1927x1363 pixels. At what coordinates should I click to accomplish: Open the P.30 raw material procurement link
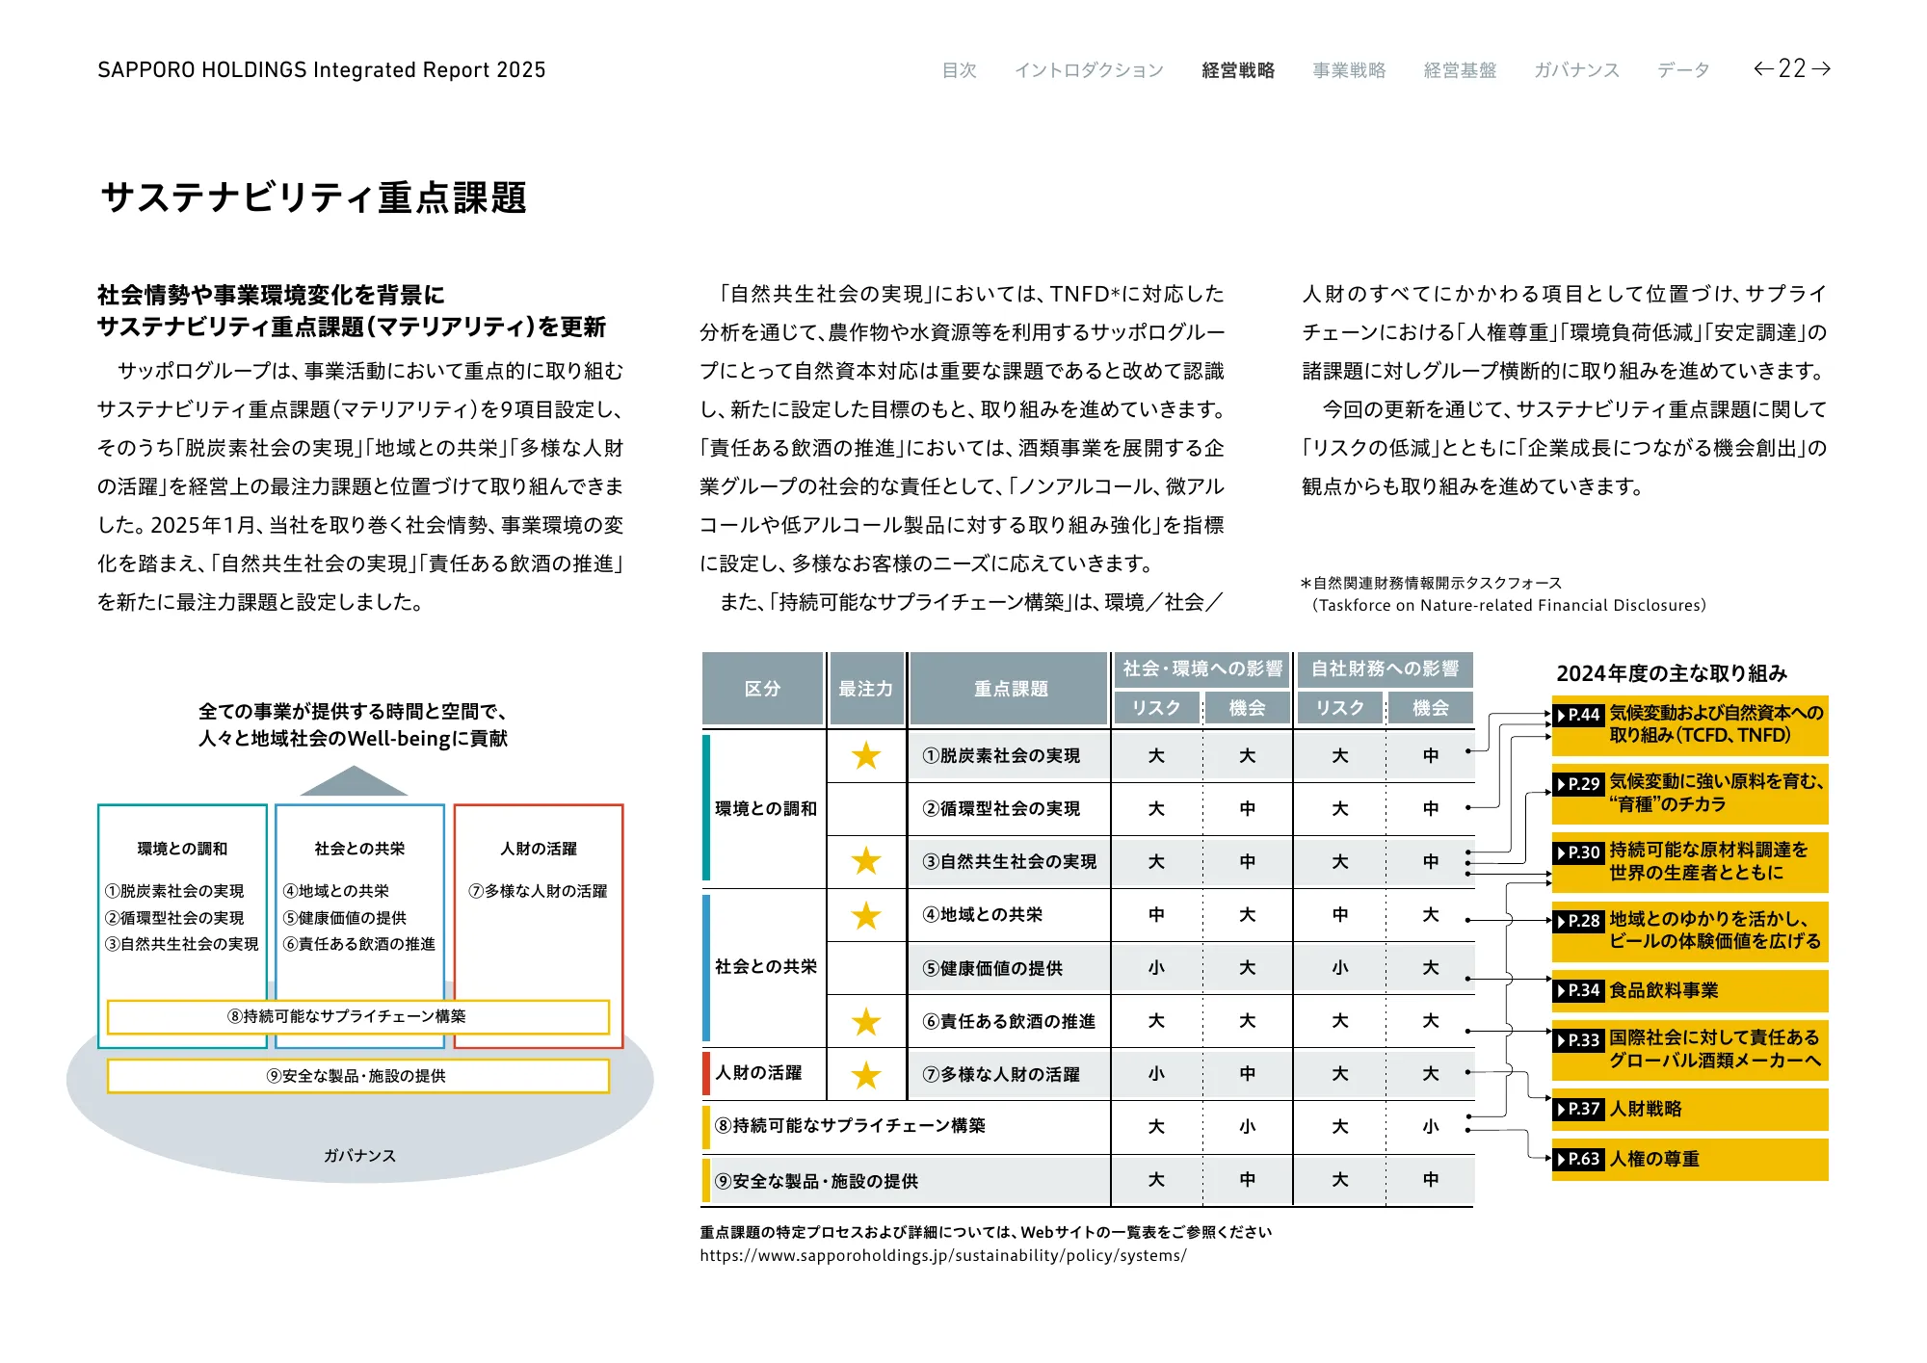1689,861
